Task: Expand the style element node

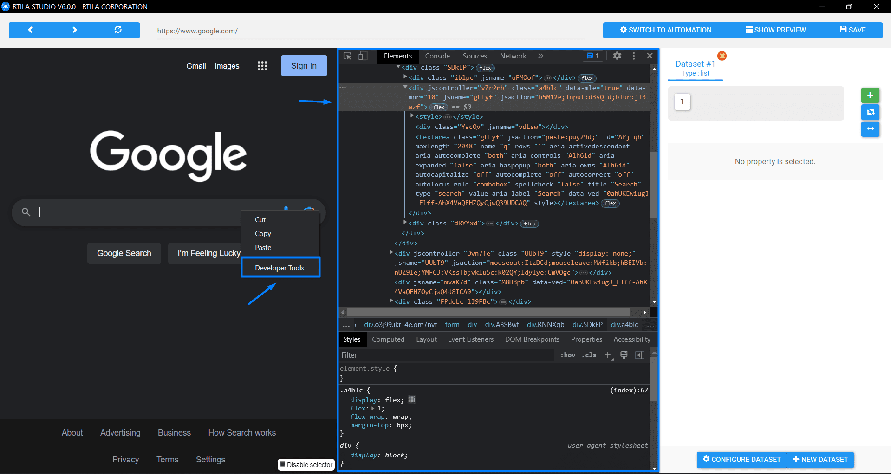Action: tap(412, 116)
